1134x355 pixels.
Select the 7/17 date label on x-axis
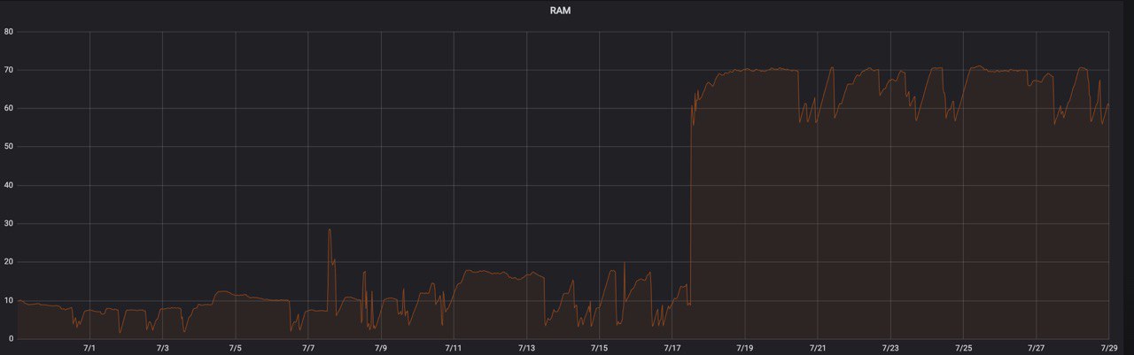[x=672, y=349]
